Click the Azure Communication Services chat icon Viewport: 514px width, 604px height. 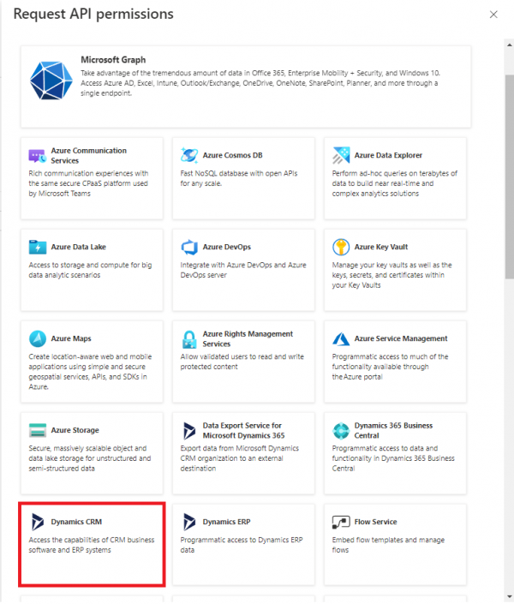(38, 156)
